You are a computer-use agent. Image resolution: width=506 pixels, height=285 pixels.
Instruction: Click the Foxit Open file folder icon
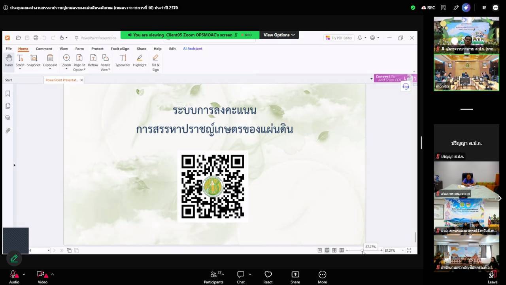tap(18, 38)
